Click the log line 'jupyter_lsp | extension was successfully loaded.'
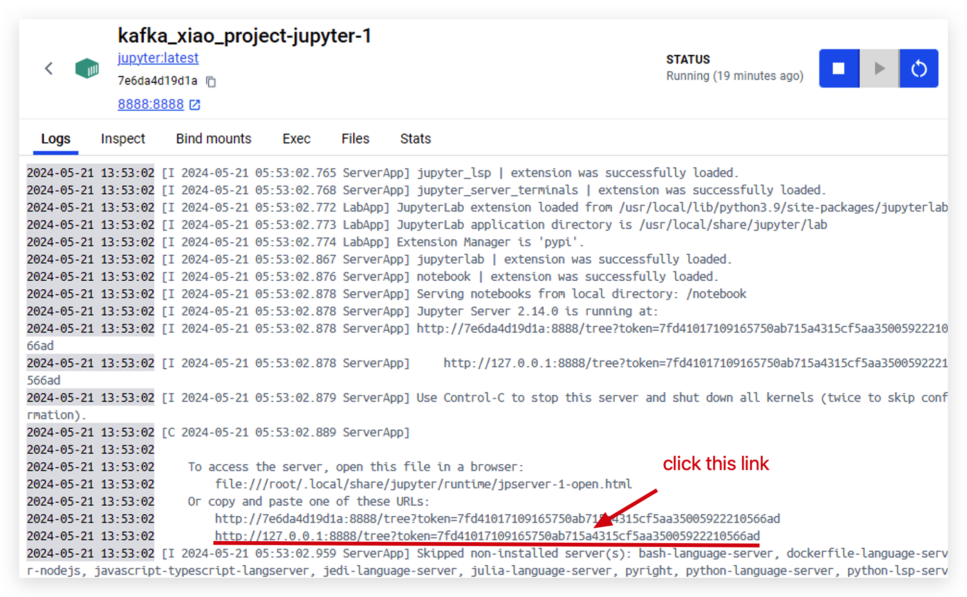 578,173
